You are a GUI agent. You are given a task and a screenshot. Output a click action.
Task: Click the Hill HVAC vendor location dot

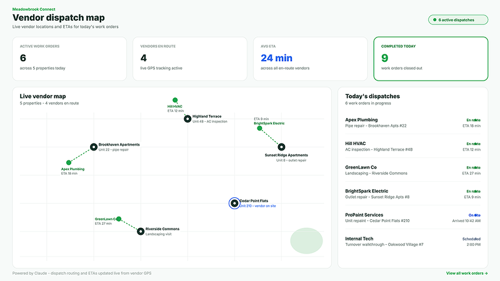pyautogui.click(x=175, y=100)
